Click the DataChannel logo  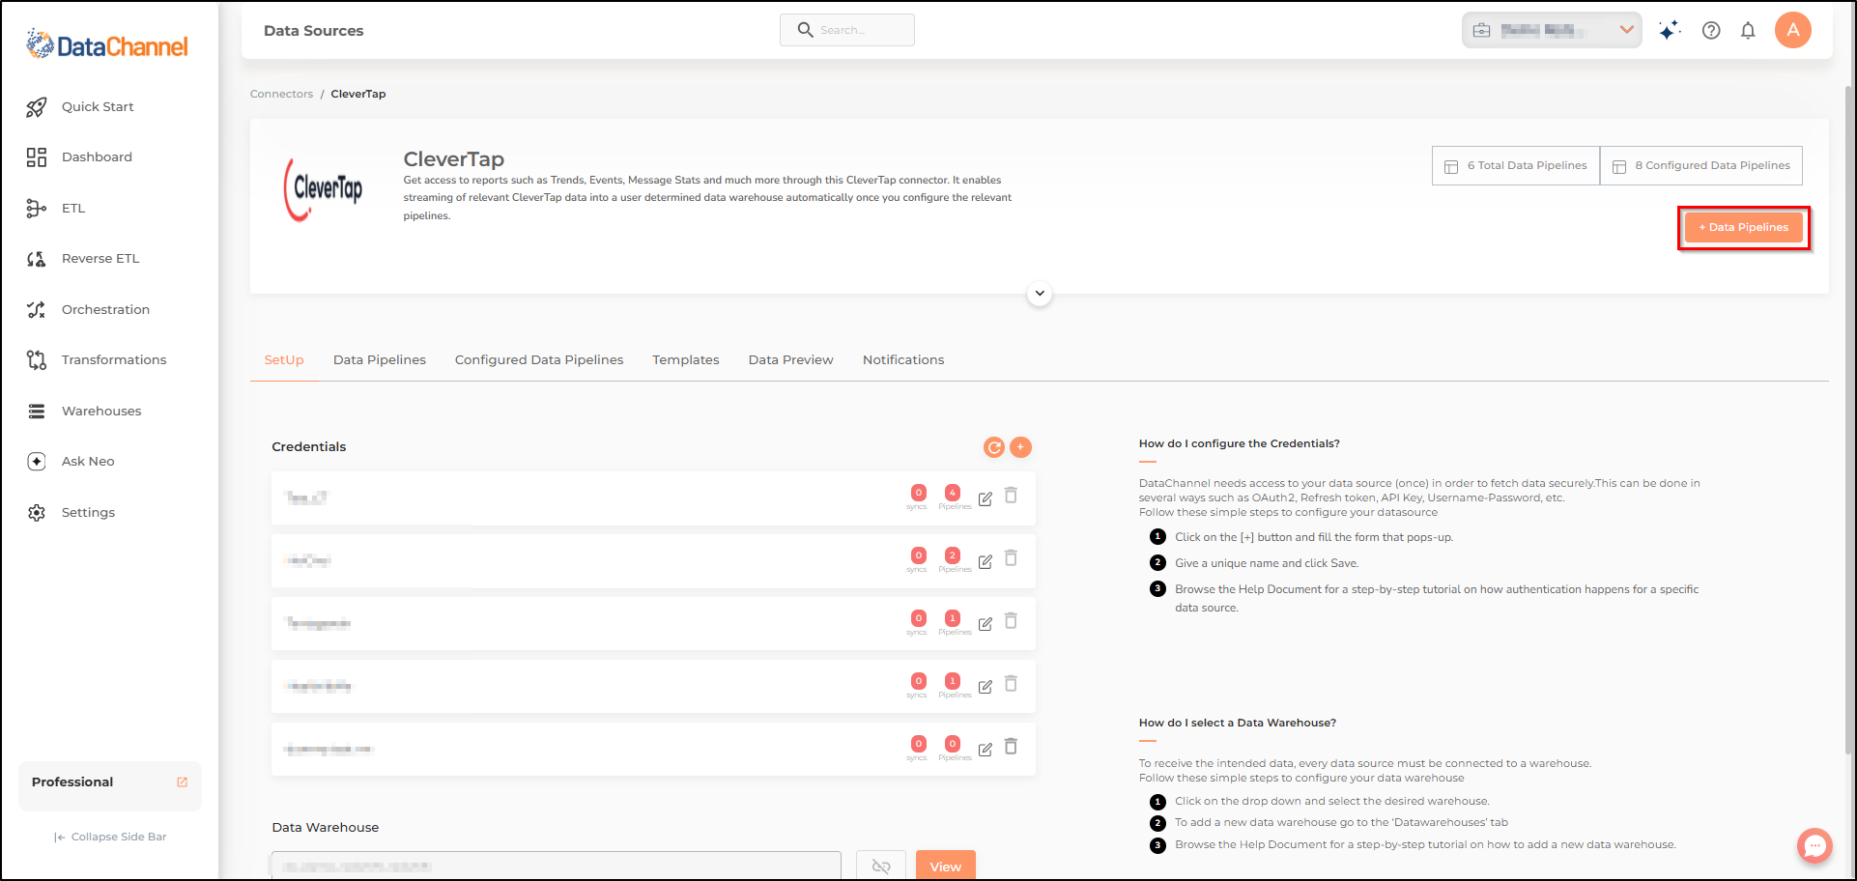(107, 44)
